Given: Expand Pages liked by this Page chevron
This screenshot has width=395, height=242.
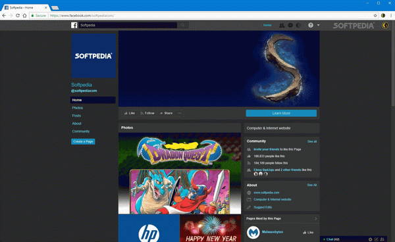Looking at the screenshot, I should click(315, 218).
